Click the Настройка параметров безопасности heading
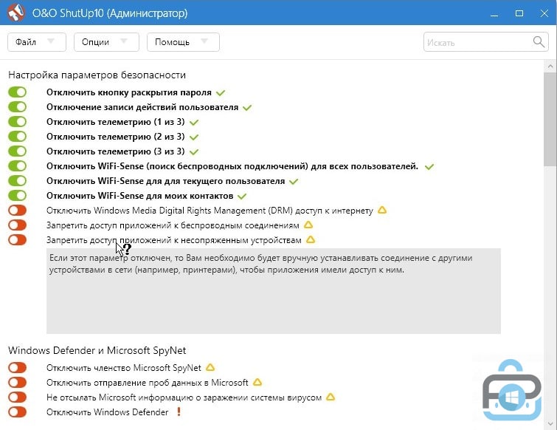Screen dimensions: 557x430 97,75
